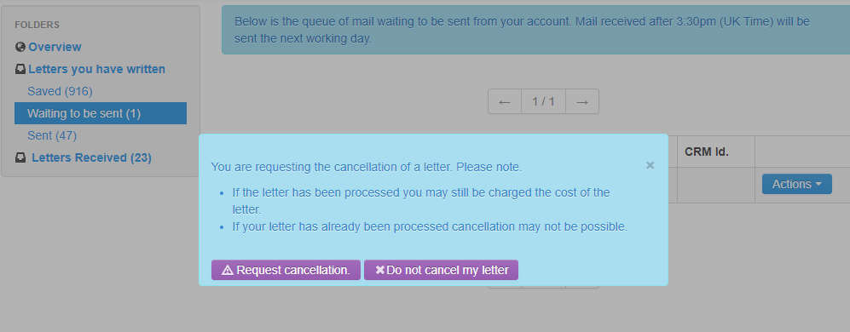The width and height of the screenshot is (850, 332).
Task: Close the cancellation notice dialog
Action: [650, 165]
